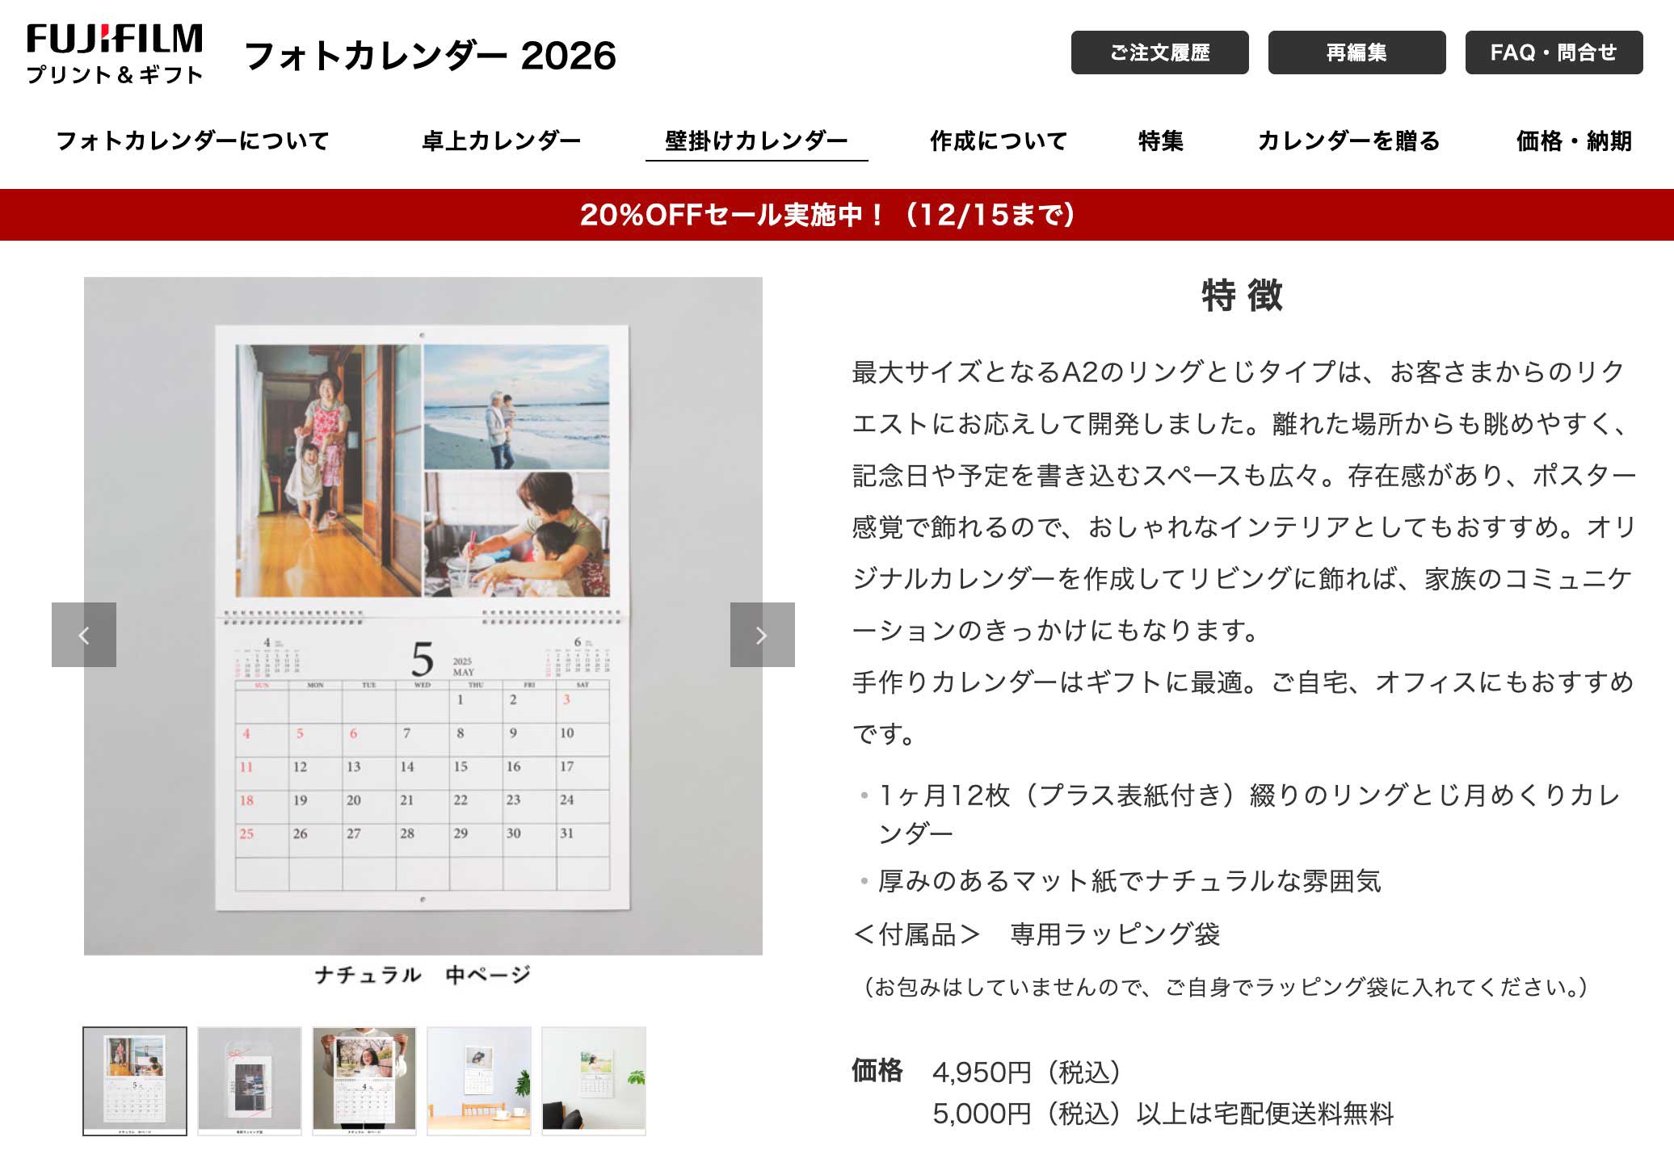Open the FAQ・問合せ button
Screen dimensions: 1674x1150
[1553, 52]
